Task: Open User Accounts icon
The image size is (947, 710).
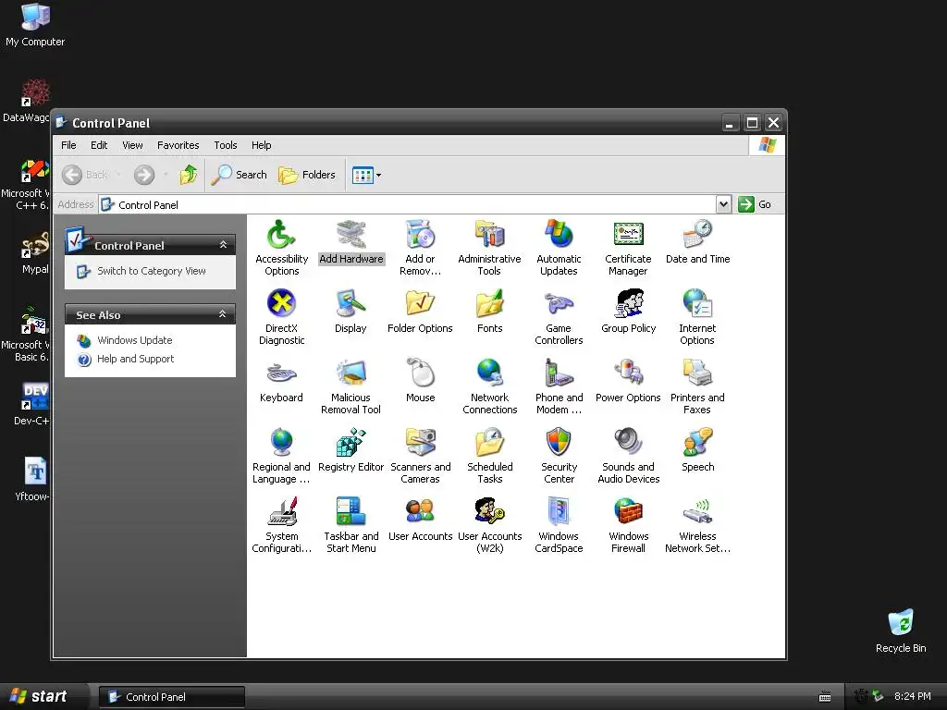Action: (421, 520)
